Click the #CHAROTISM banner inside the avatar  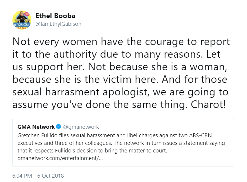(x=22, y=25)
